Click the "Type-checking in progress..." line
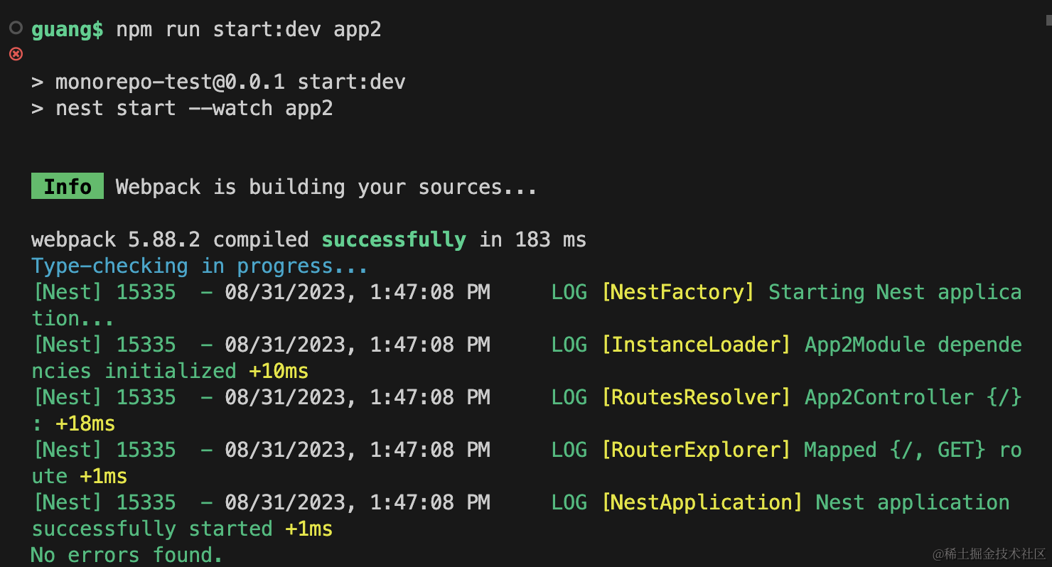 coord(200,266)
